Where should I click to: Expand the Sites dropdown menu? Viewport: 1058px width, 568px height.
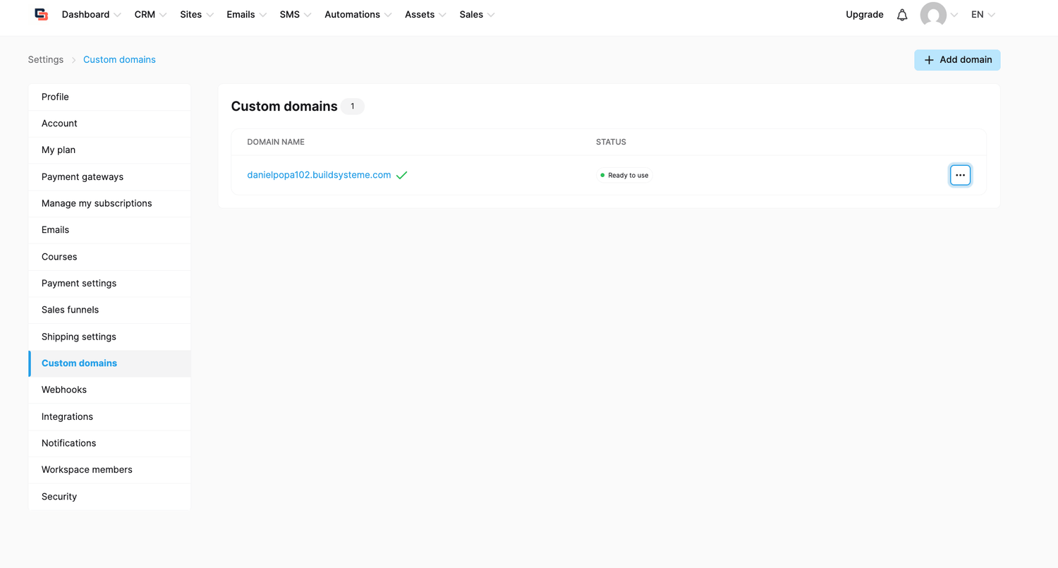pyautogui.click(x=197, y=15)
